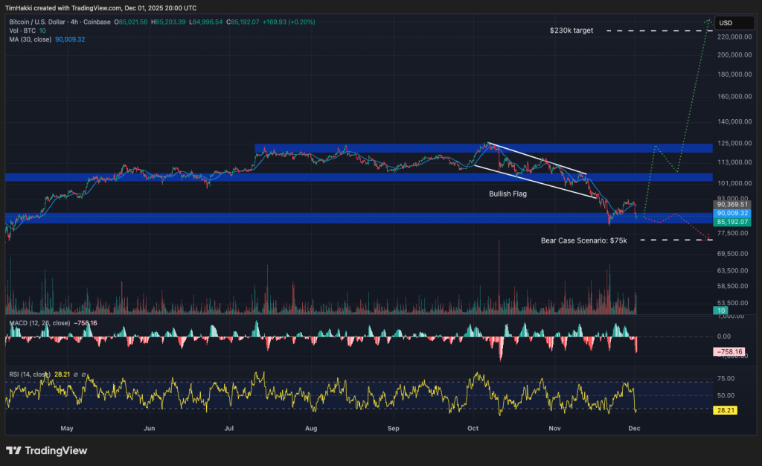Click the "Bullish Flag" text annotation
This screenshot has height=466, width=762.
tap(509, 194)
